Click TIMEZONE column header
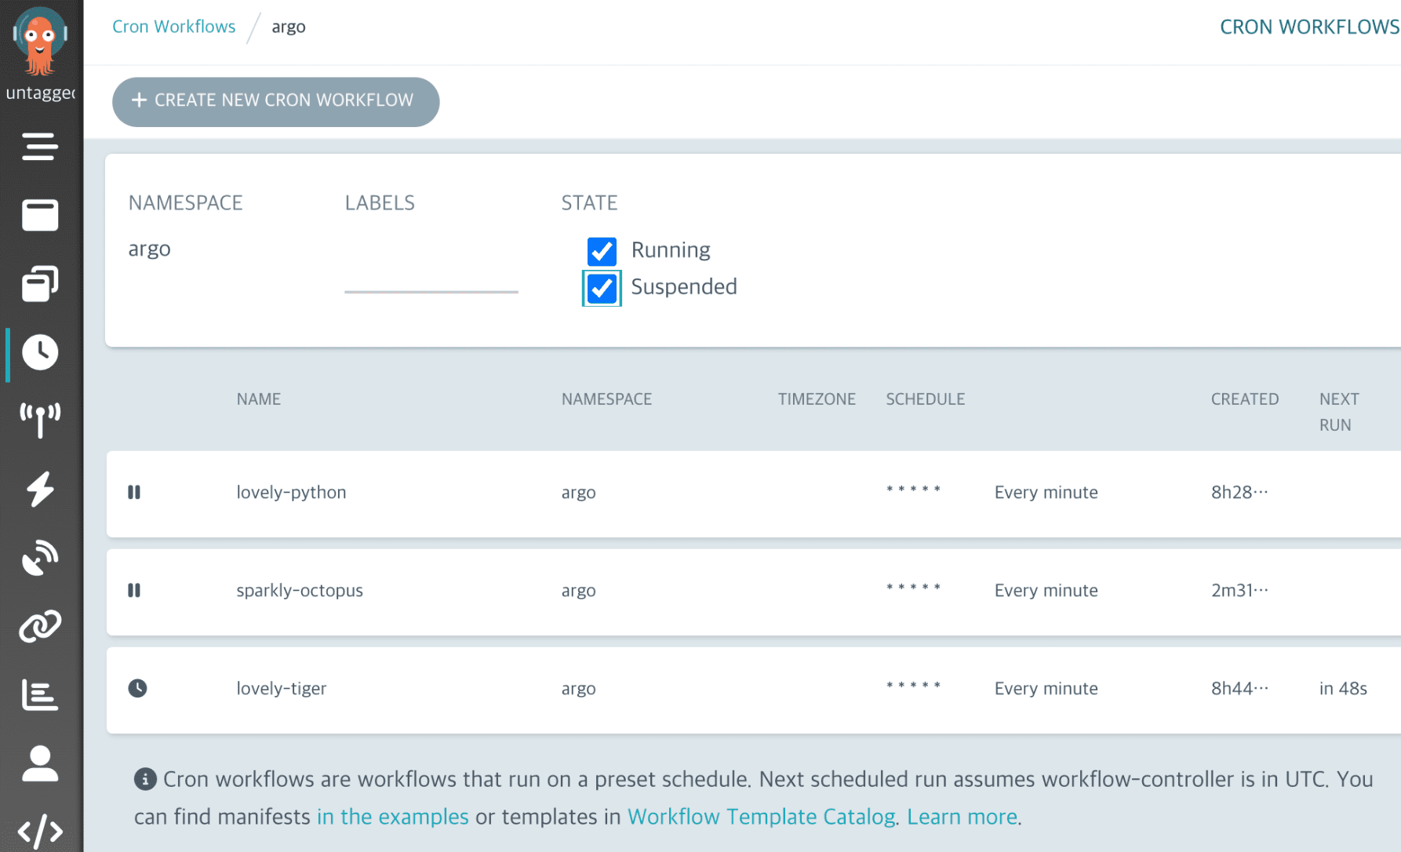 point(817,399)
